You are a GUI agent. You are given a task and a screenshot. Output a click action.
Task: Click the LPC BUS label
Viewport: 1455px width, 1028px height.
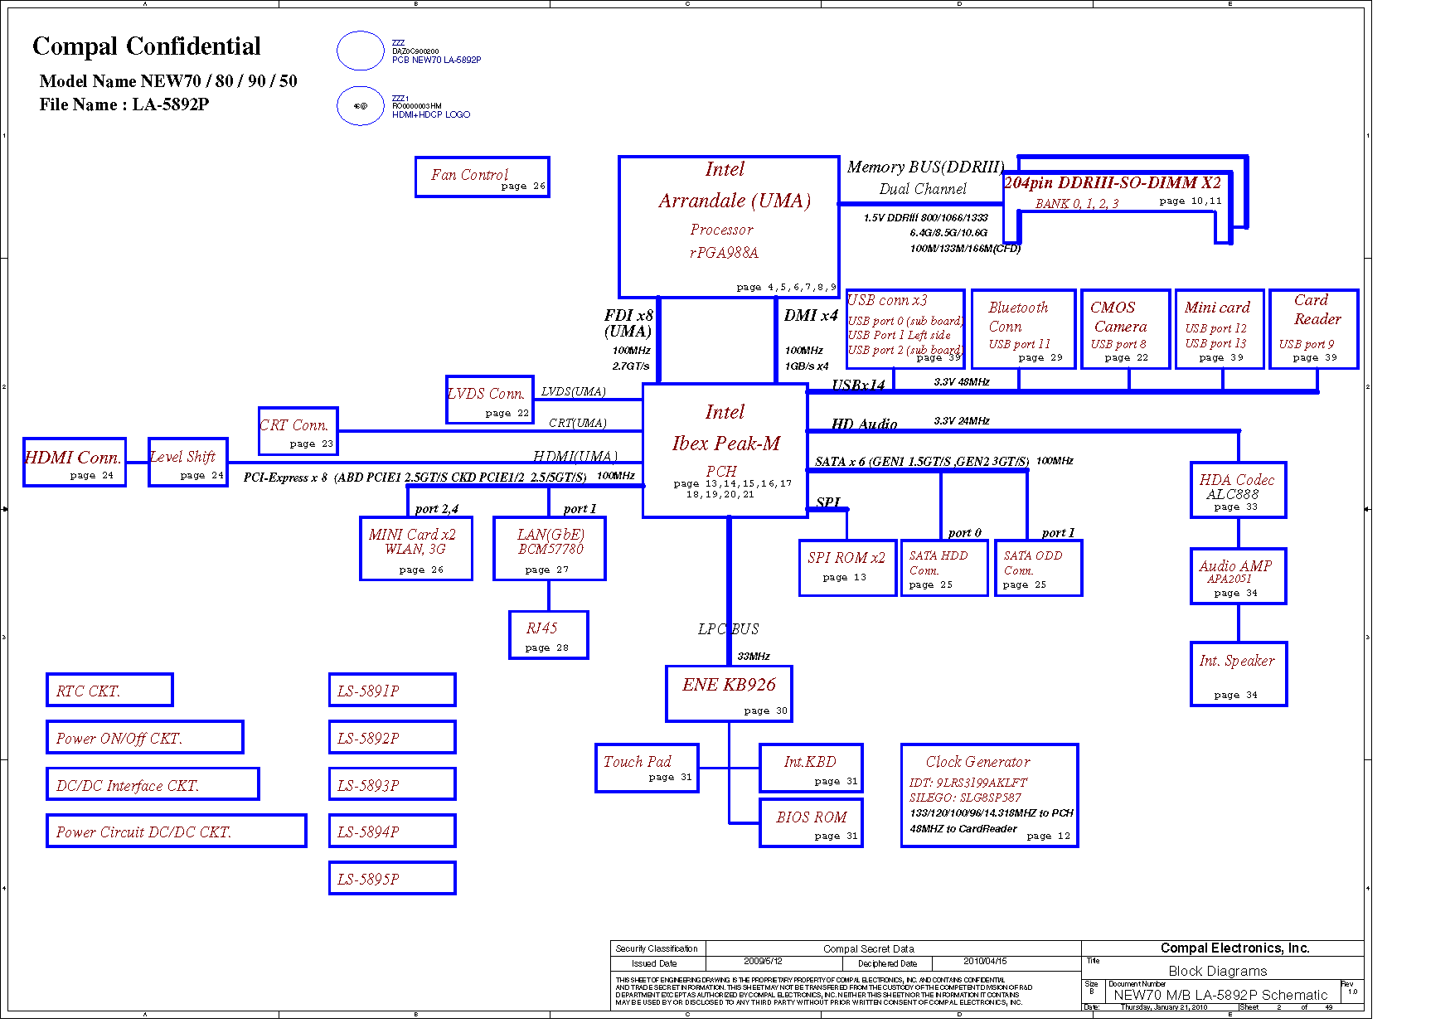pyautogui.click(x=728, y=629)
